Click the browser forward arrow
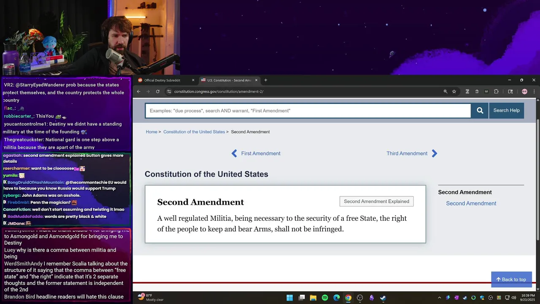The image size is (540, 304). [x=148, y=92]
